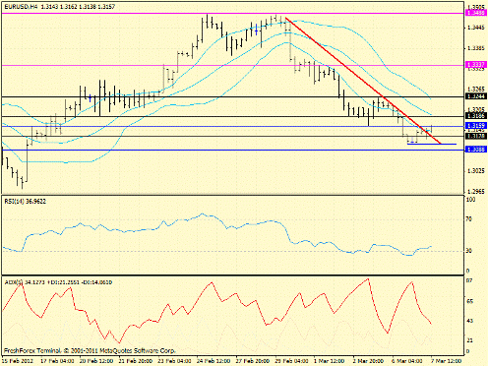
Task: Click the ADX scale value 87
Action: coord(469,280)
